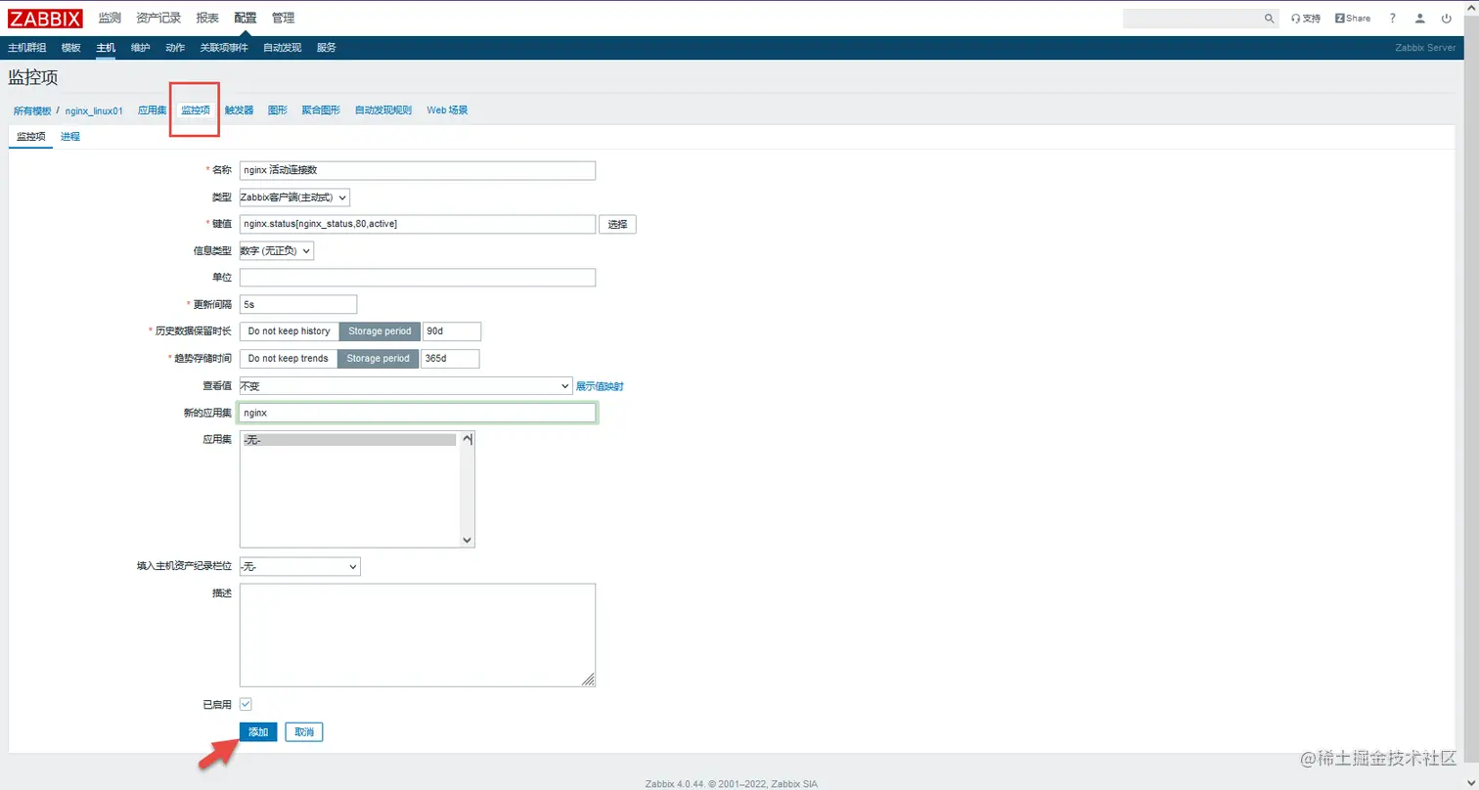
Task: Open the 触发器 link
Action: (x=239, y=110)
